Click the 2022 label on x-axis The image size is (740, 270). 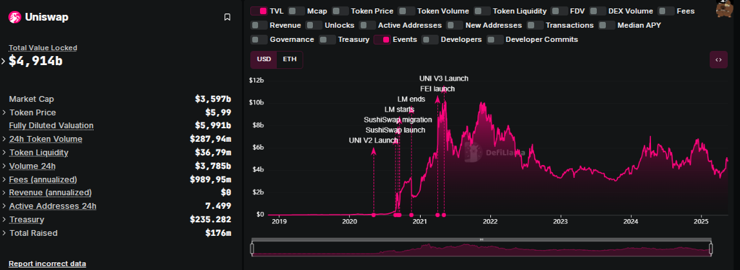click(x=490, y=222)
